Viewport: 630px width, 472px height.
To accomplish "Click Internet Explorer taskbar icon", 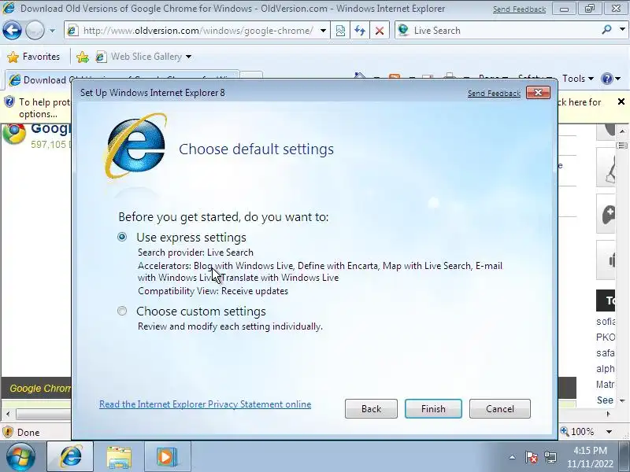I will tap(71, 456).
